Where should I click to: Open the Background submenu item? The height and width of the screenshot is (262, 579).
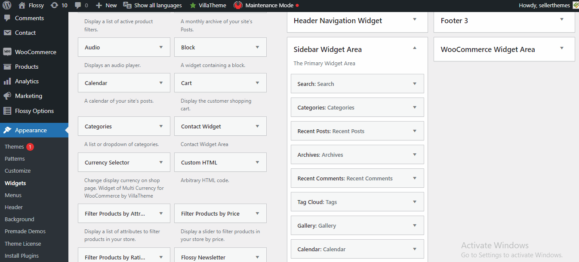[19, 219]
